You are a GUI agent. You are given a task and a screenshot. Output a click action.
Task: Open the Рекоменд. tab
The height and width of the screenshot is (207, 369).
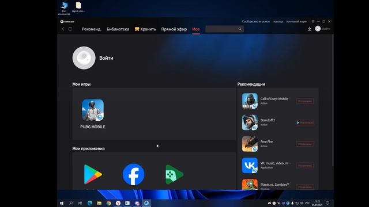pyautogui.click(x=92, y=29)
